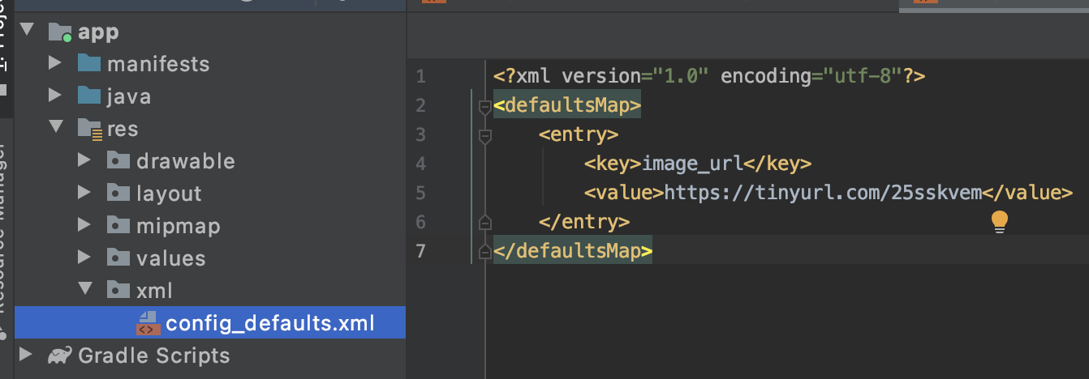This screenshot has height=379, width=1089.
Task: Toggle fold marker at closing entry tag
Action: coord(485,221)
